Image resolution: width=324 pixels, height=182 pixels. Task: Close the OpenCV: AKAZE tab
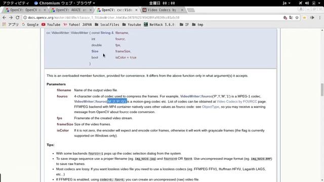(x=91, y=10)
